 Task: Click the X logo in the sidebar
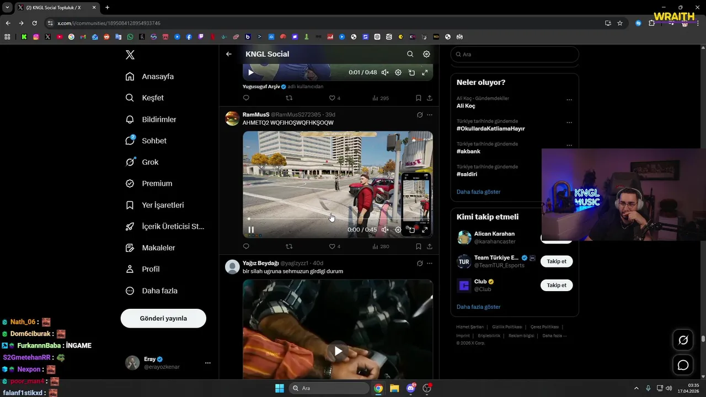click(130, 55)
